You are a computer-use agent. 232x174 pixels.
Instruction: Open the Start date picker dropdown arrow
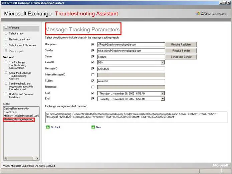pyautogui.click(x=163, y=94)
